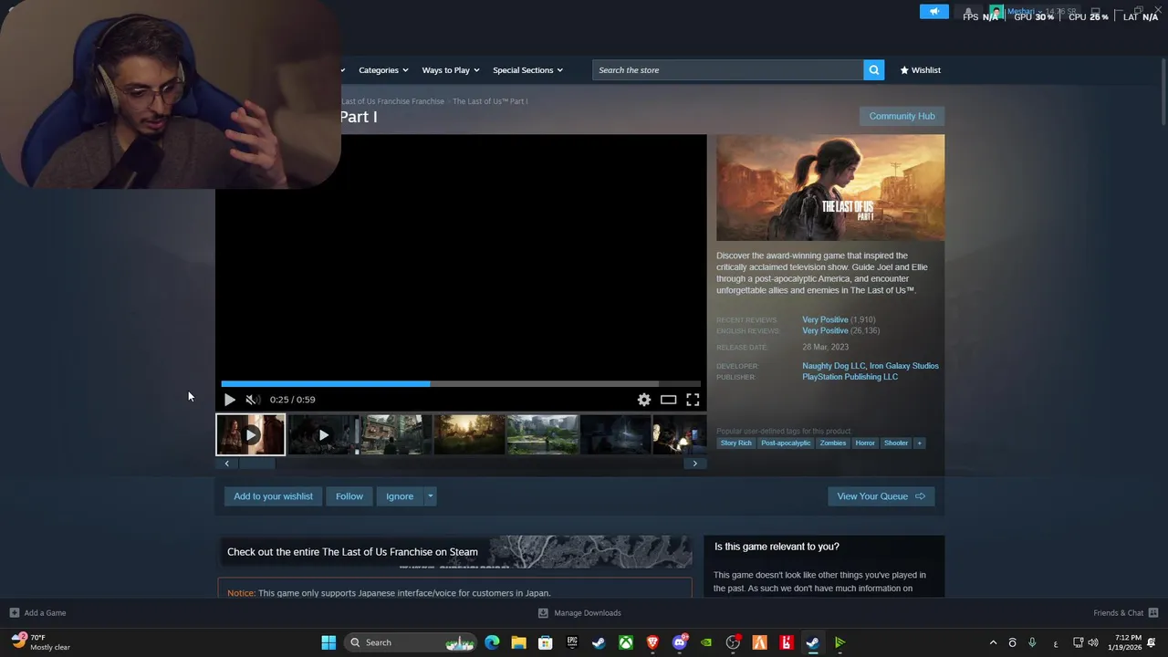
Task: Open File Explorer from taskbar
Action: click(x=518, y=642)
